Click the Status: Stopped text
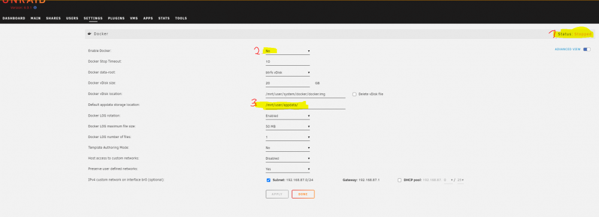The height and width of the screenshot is (217, 599). pyautogui.click(x=574, y=34)
